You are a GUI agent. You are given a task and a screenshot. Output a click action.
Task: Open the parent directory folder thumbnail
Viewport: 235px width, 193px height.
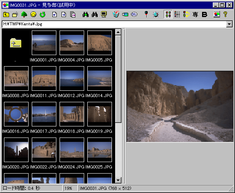click(x=15, y=43)
